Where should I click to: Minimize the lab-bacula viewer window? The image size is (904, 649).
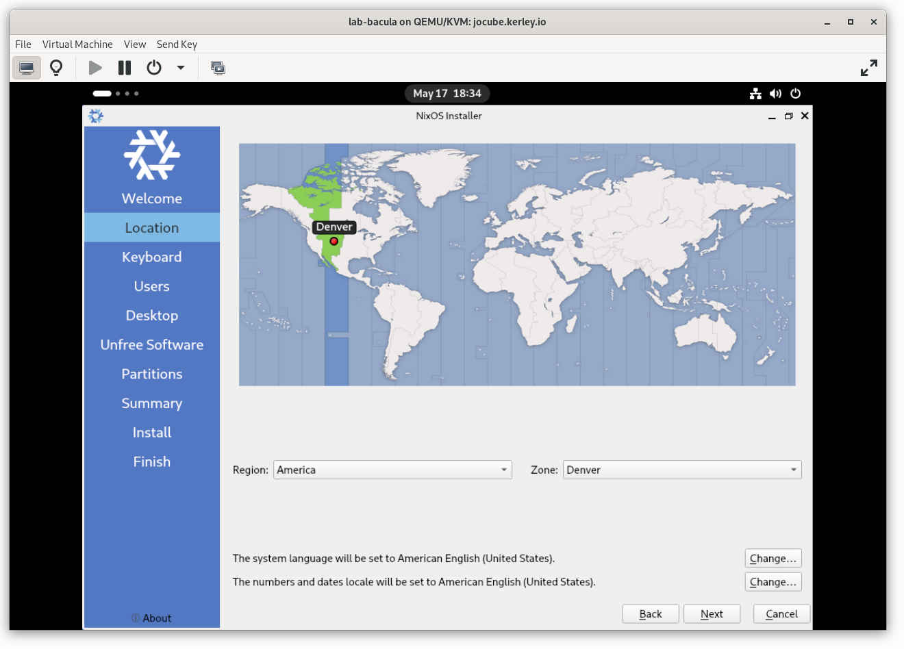tap(827, 22)
